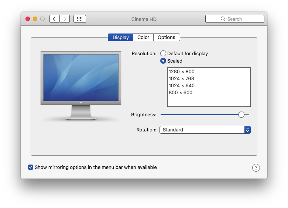Choose 1024 × 768 resolution
The image size is (288, 208).
[209, 78]
